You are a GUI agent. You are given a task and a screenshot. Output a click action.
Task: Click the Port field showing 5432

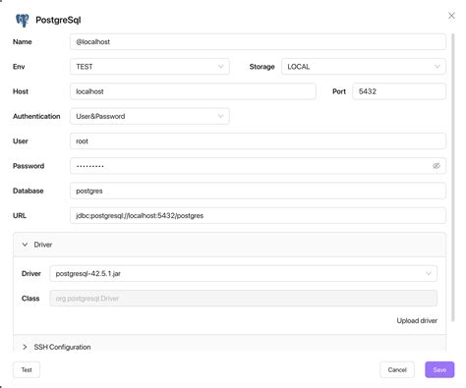point(399,91)
